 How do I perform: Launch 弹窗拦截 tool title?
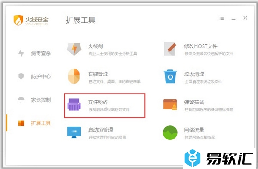click(194, 102)
